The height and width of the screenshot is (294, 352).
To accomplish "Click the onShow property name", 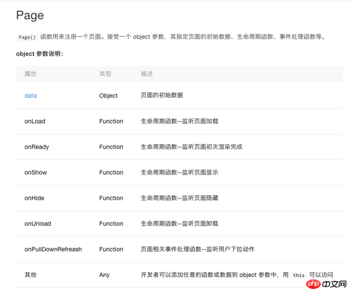I will pos(36,172).
